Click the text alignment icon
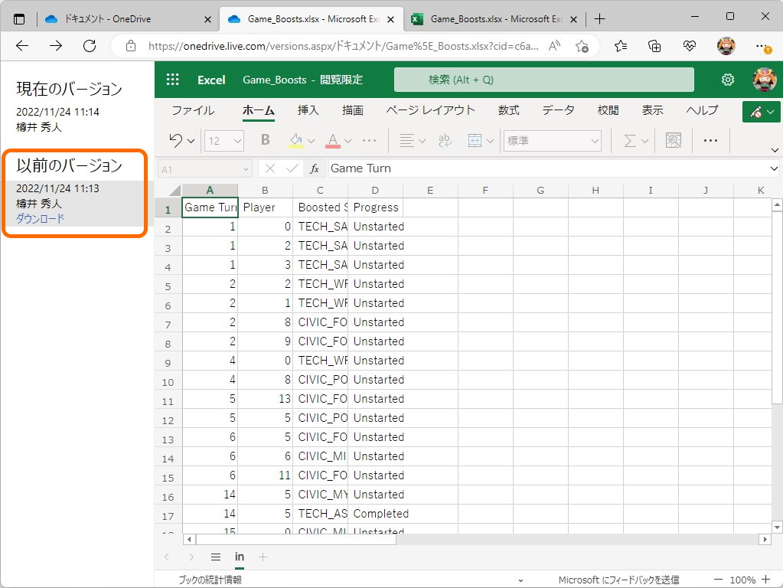Screen dimensions: 783x588 click(x=406, y=140)
